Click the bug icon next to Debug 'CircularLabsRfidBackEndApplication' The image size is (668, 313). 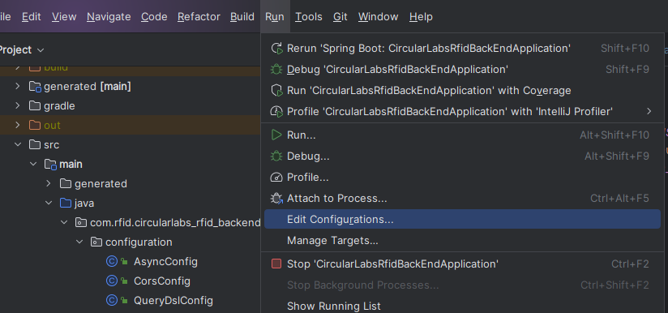click(x=277, y=70)
